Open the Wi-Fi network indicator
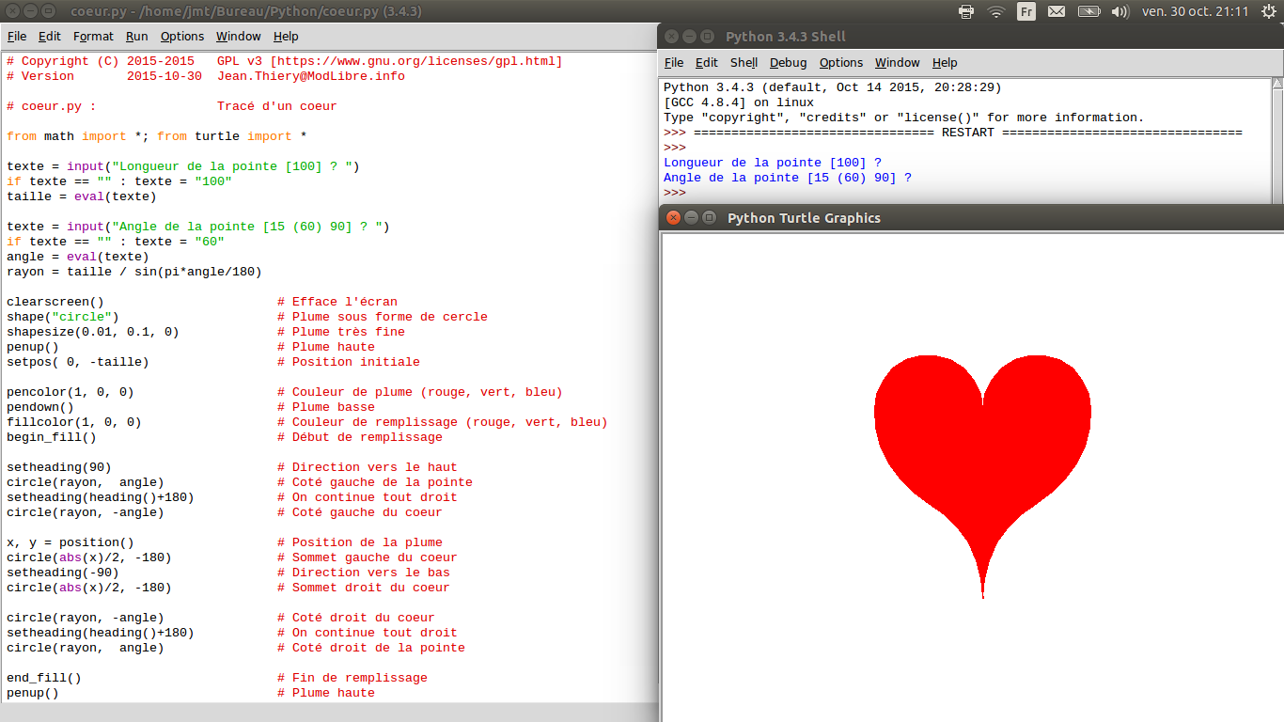The height and width of the screenshot is (722, 1284). 996,11
